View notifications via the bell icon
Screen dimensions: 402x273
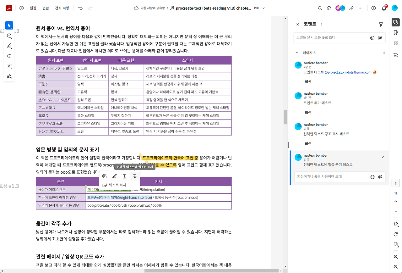click(x=384, y=8)
